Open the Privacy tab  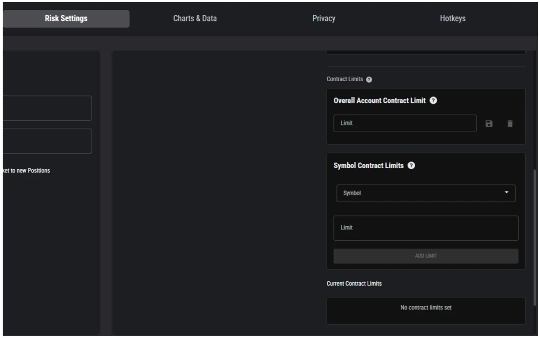(324, 19)
